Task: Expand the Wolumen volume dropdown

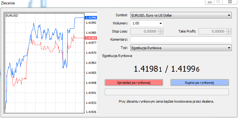Action: pyautogui.click(x=161, y=23)
